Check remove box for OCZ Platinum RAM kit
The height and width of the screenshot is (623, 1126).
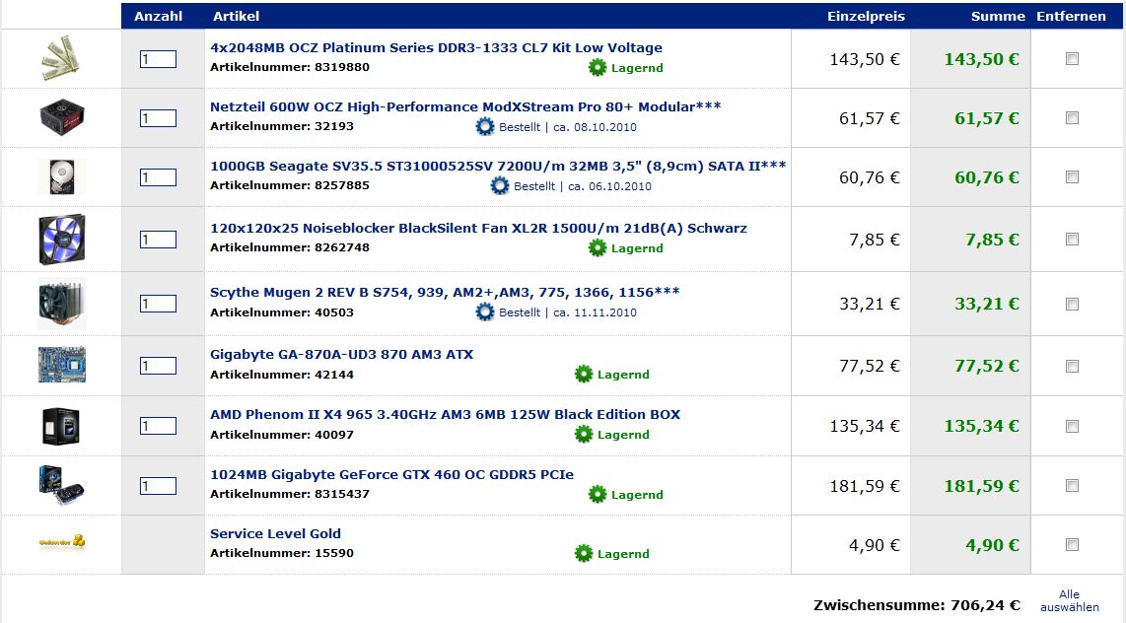click(1072, 59)
